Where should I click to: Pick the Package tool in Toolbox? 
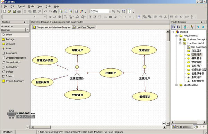[8, 39]
